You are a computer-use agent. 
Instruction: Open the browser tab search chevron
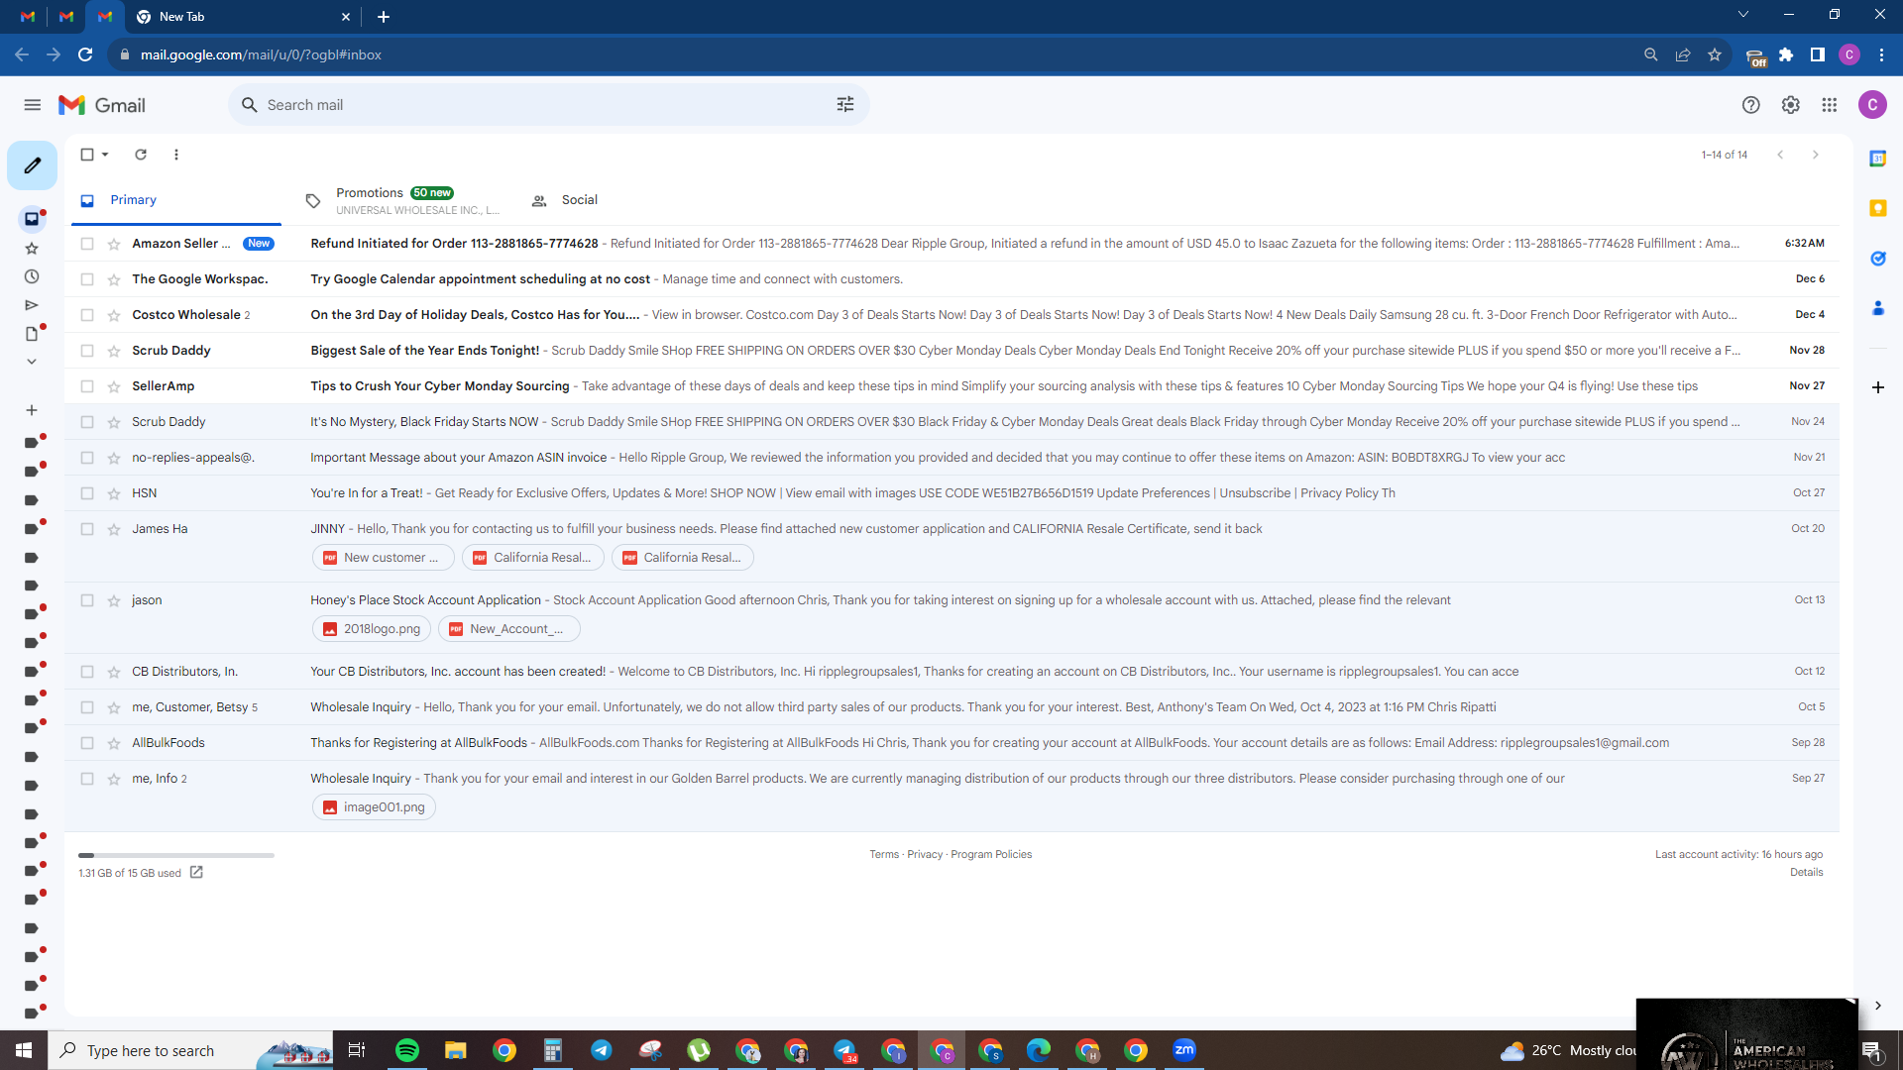1743,15
